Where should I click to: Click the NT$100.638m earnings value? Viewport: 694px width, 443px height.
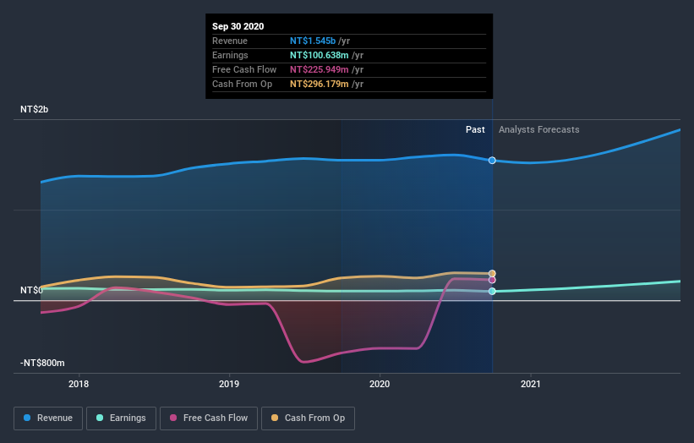click(x=320, y=55)
